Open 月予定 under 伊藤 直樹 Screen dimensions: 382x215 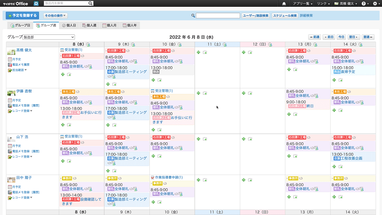(x=16, y=100)
